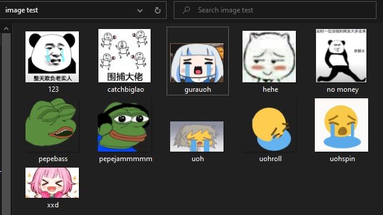Click the search magnifier icon
Image resolution: width=383 pixels, height=215 pixels.
186,10
